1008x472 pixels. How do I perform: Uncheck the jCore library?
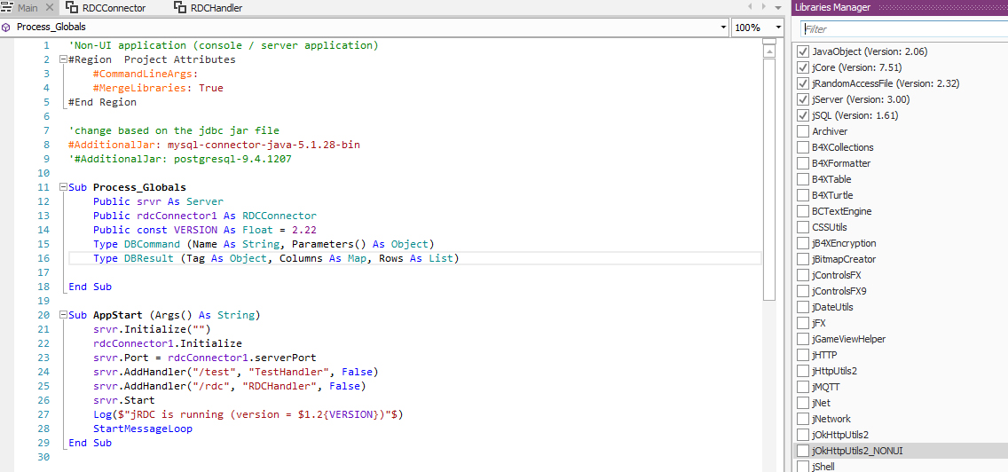(x=802, y=67)
